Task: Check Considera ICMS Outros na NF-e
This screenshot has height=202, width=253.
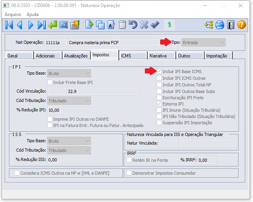Action: pos(17,173)
